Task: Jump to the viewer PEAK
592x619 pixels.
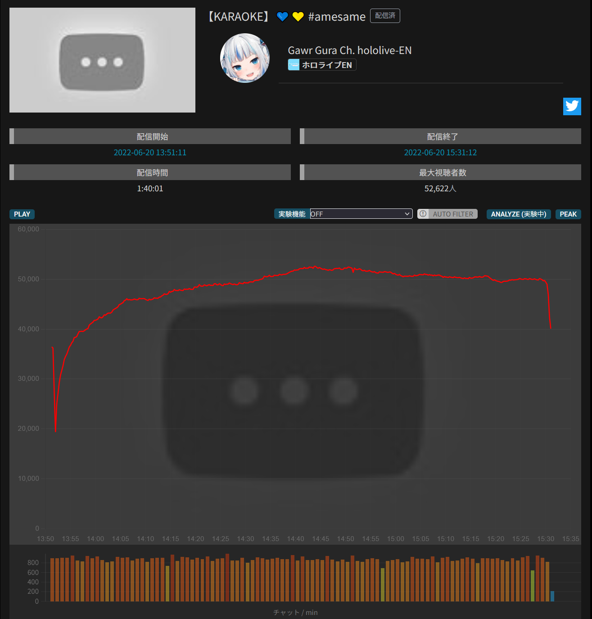Action: point(568,214)
